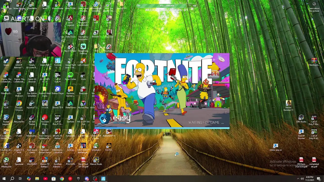Image resolution: width=324 pixels, height=182 pixels.
Task: Launch the Grand Theft Auto V shortcut
Action: point(70,63)
